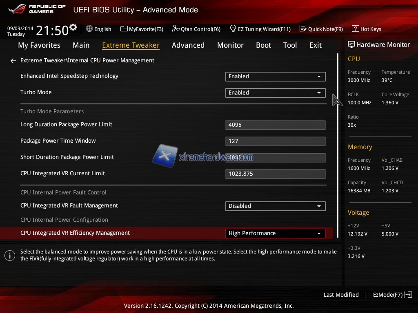Expand CPU Integrated VR Fault Management dropdown
The height and width of the screenshot is (313, 418).
[275, 206]
